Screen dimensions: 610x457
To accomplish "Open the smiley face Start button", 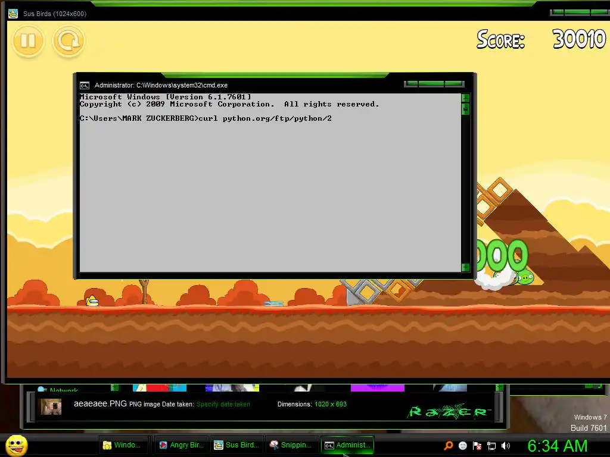I will pyautogui.click(x=17, y=446).
